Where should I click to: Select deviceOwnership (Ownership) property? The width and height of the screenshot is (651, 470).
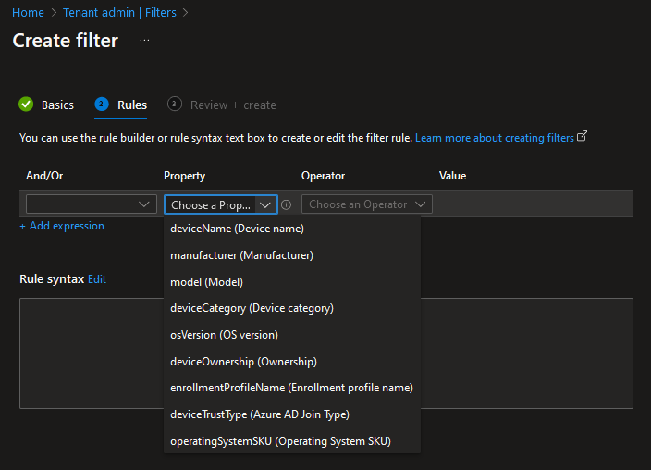tap(292, 362)
